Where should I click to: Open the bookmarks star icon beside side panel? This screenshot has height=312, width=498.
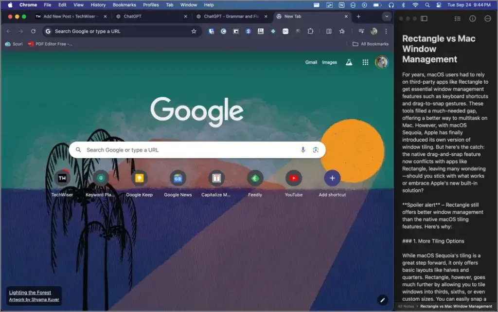pos(342,31)
